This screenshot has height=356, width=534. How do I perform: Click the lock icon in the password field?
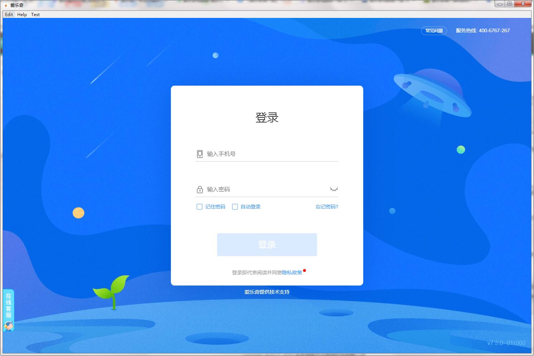tap(199, 189)
